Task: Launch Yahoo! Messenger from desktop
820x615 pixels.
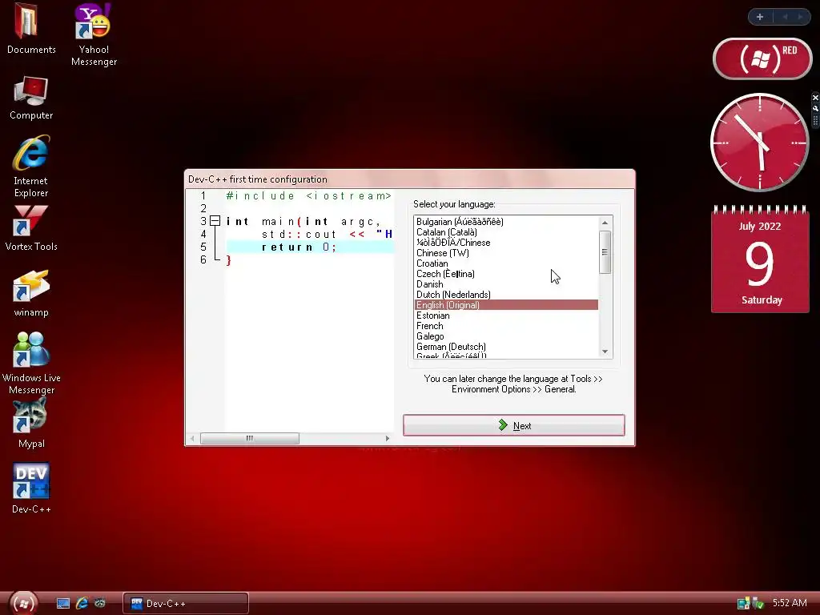Action: (94, 34)
